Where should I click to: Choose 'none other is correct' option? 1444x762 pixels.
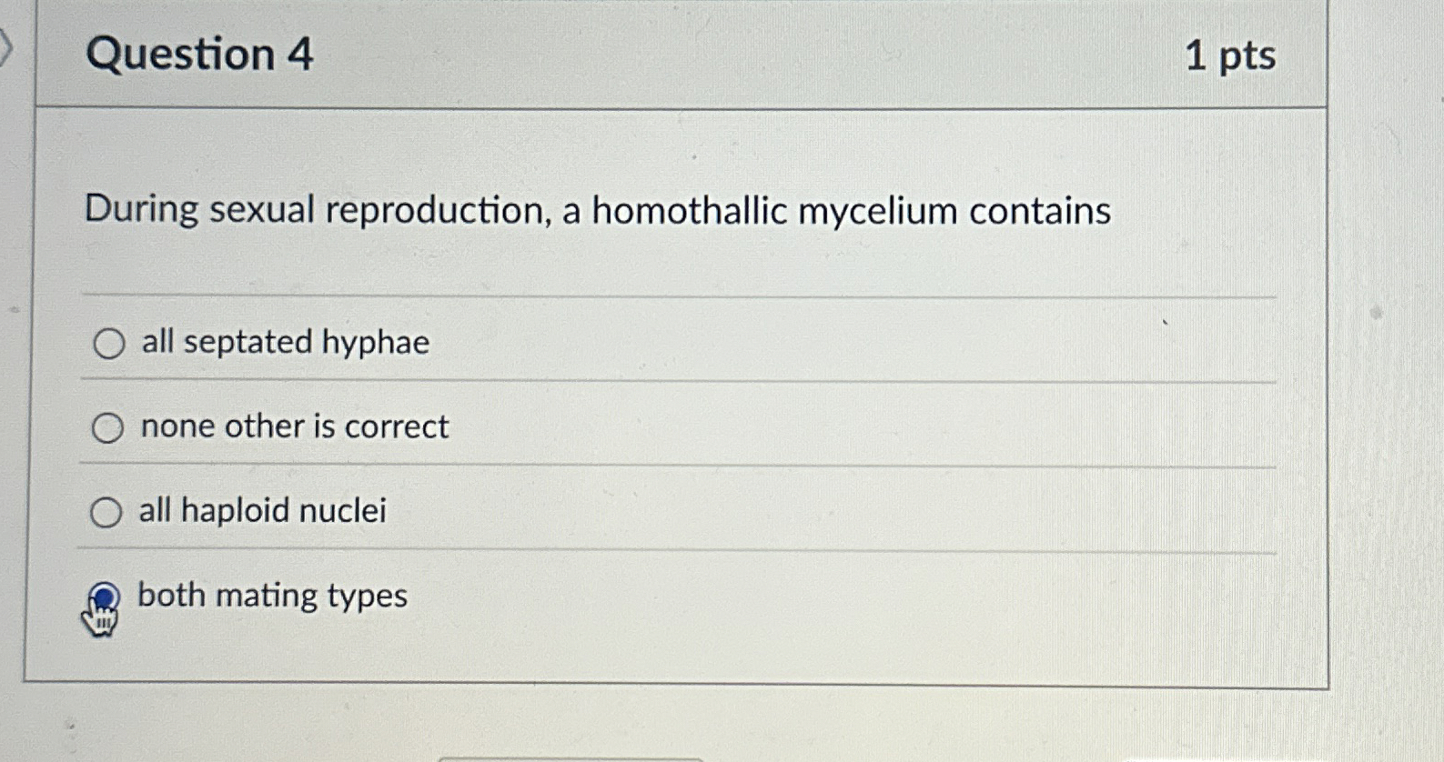[x=108, y=427]
